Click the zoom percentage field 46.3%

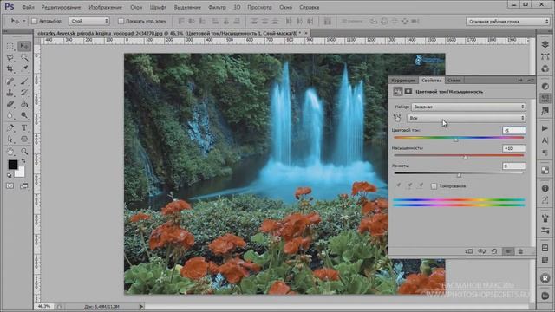[x=44, y=306]
